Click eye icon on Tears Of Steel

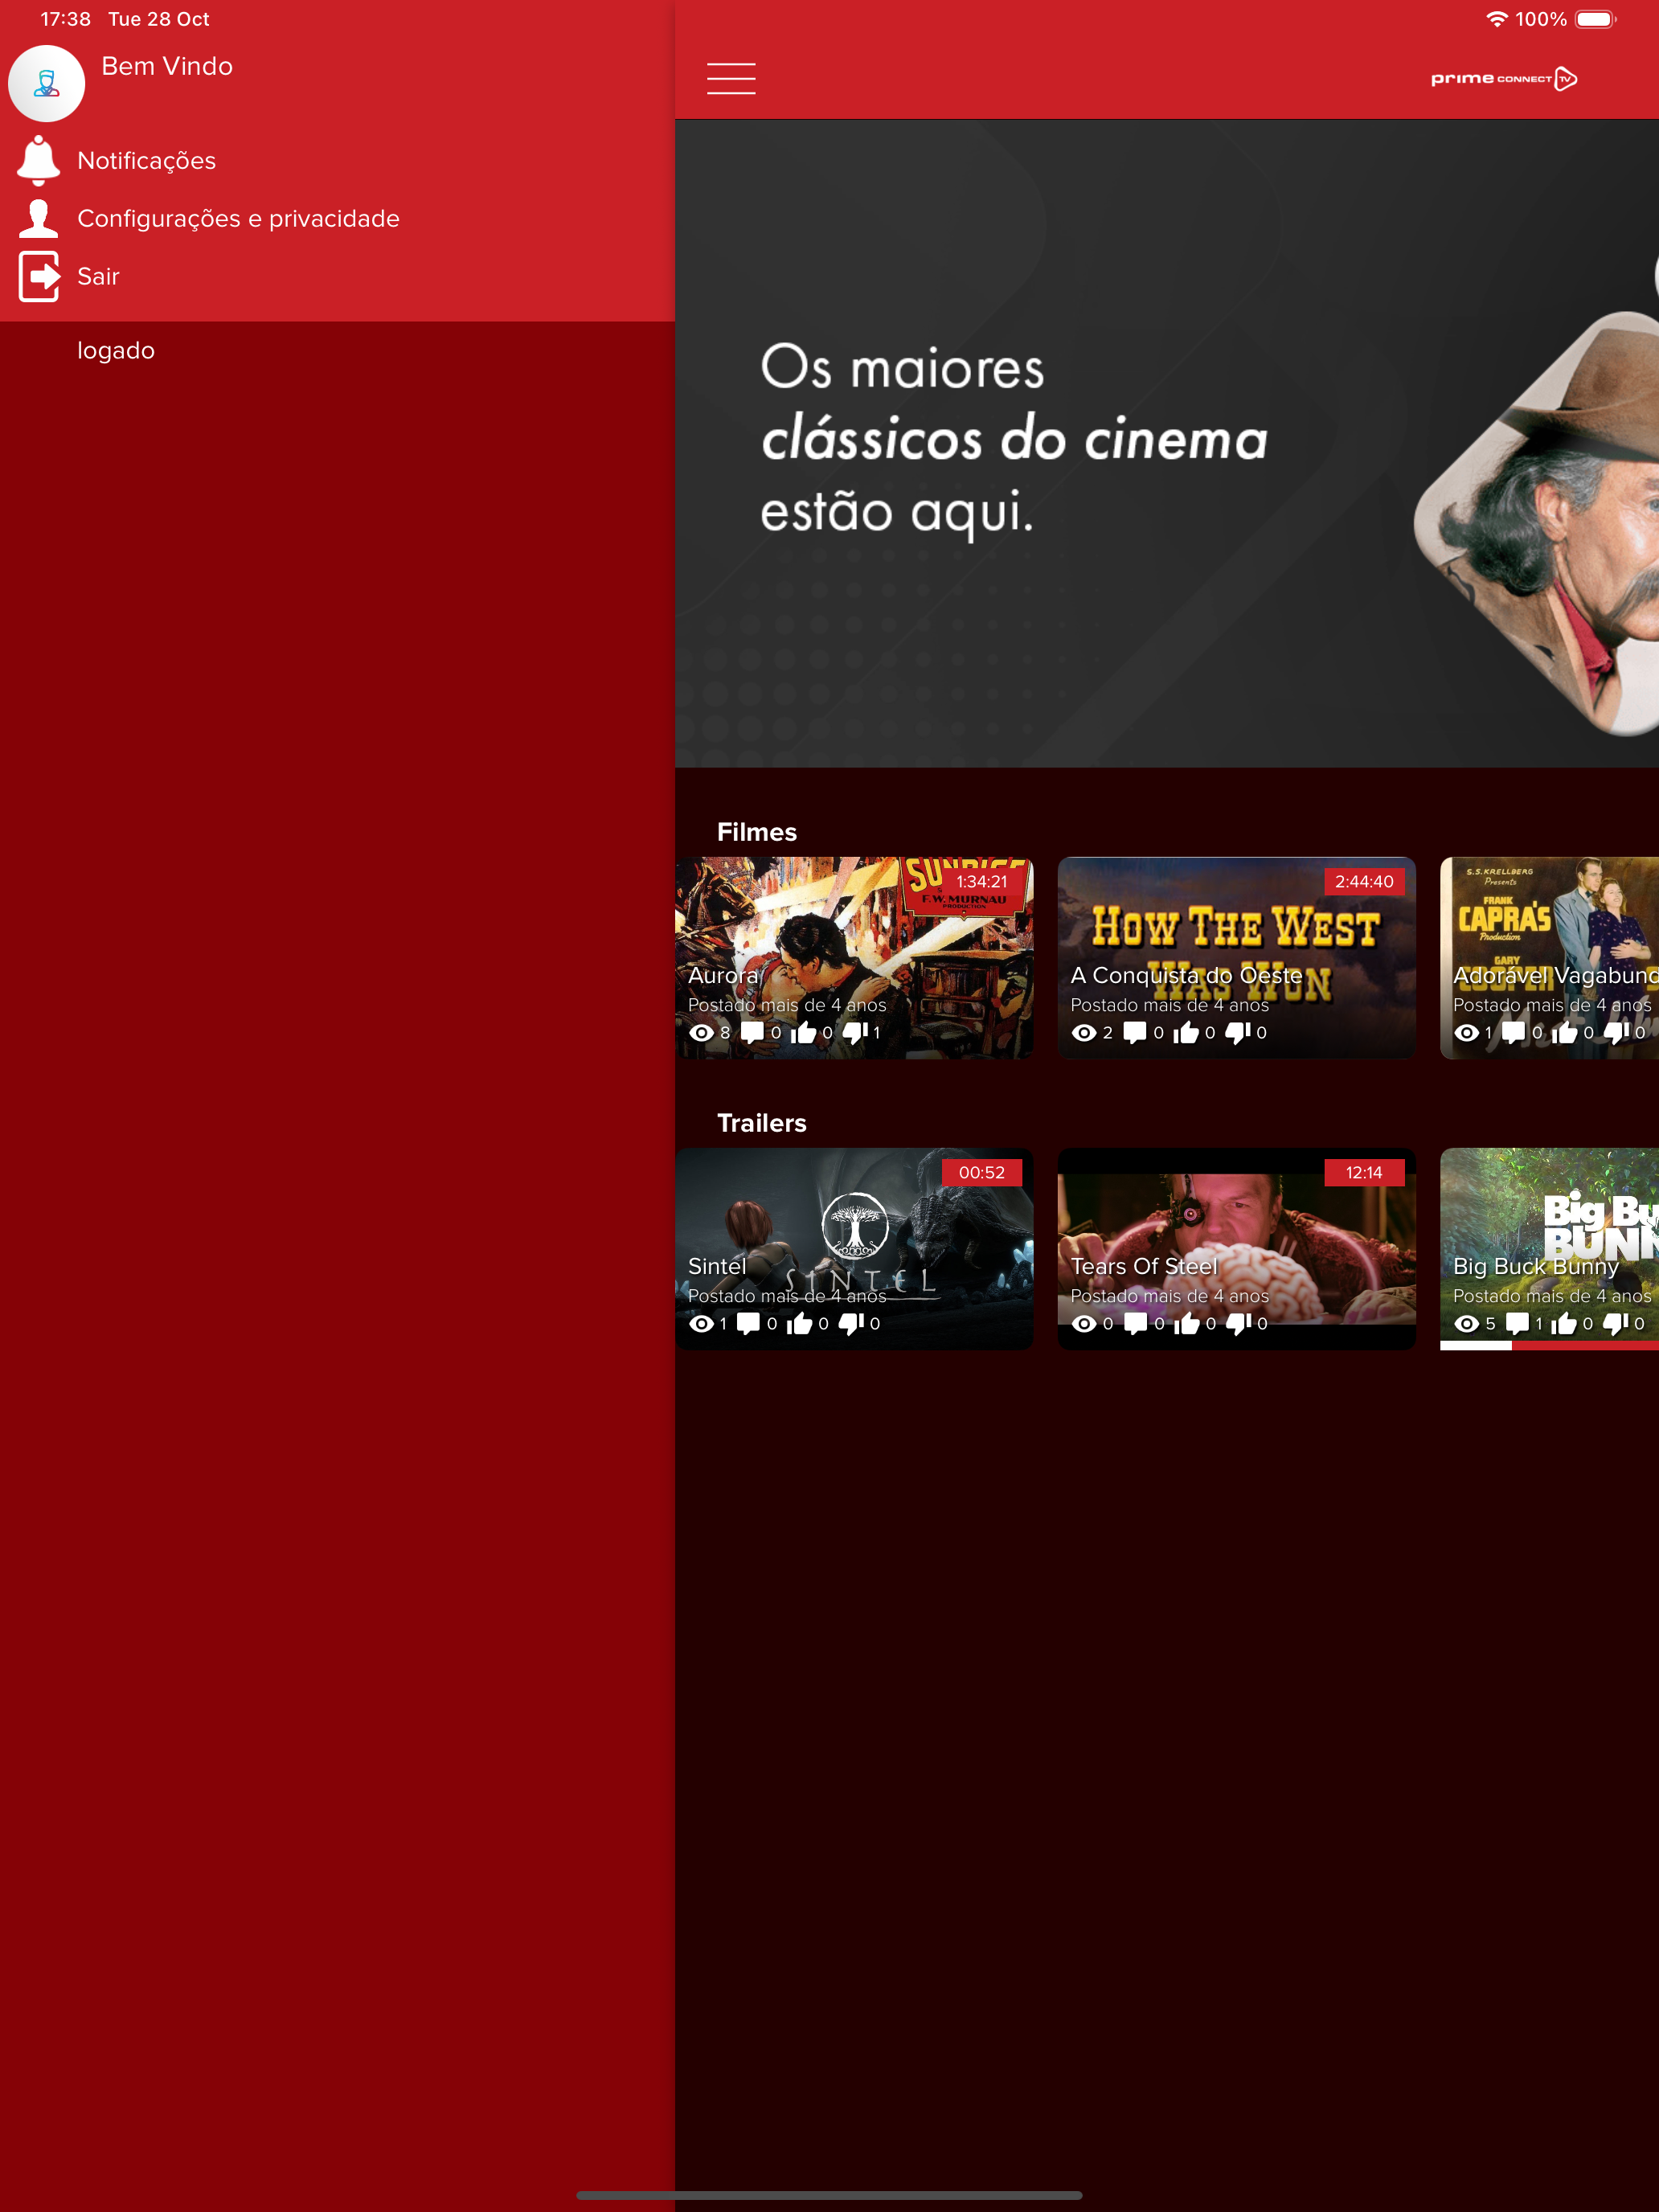[1084, 1324]
